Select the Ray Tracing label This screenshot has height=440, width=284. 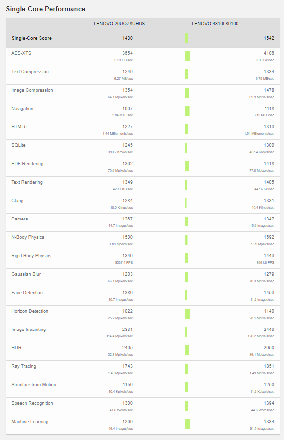[24, 366]
